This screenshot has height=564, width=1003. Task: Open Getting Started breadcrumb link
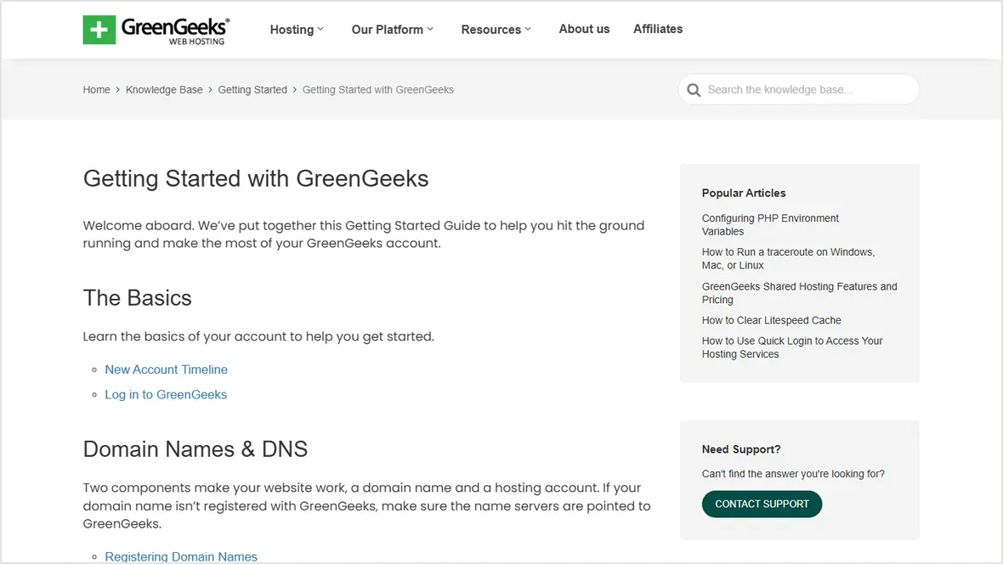click(252, 89)
